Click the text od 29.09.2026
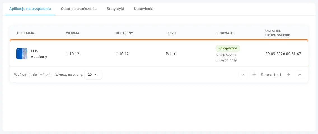Image resolution: width=318 pixels, height=134 pixels. tap(226, 60)
